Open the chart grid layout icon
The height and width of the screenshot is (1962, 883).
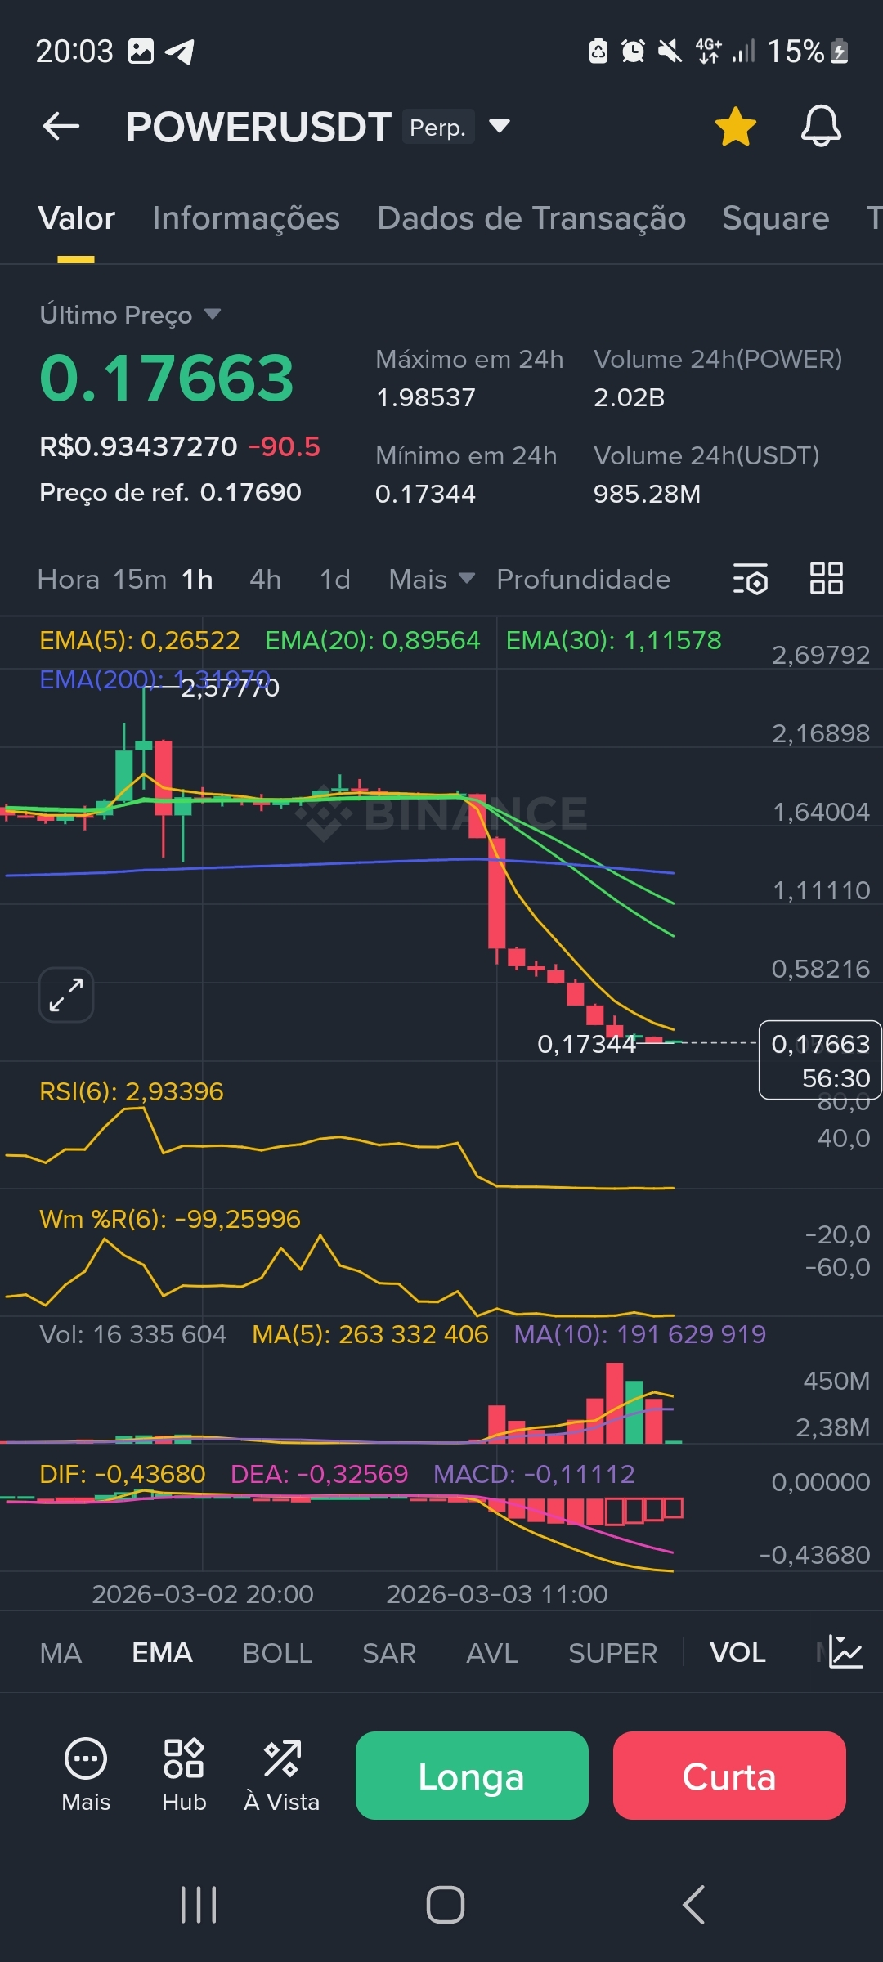click(x=826, y=578)
